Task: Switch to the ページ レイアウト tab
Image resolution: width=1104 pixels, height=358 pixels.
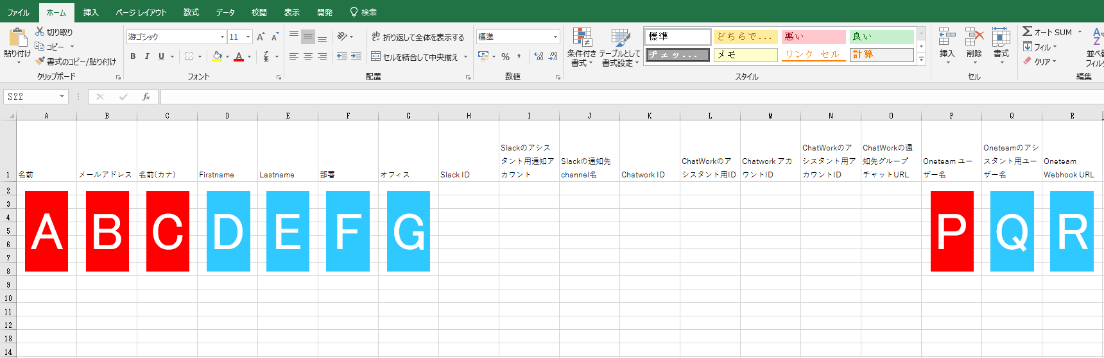Action: 141,13
